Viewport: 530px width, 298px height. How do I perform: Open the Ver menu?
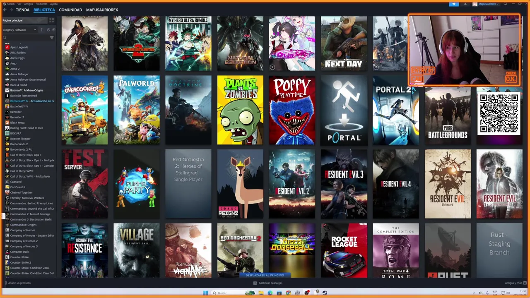[19, 4]
